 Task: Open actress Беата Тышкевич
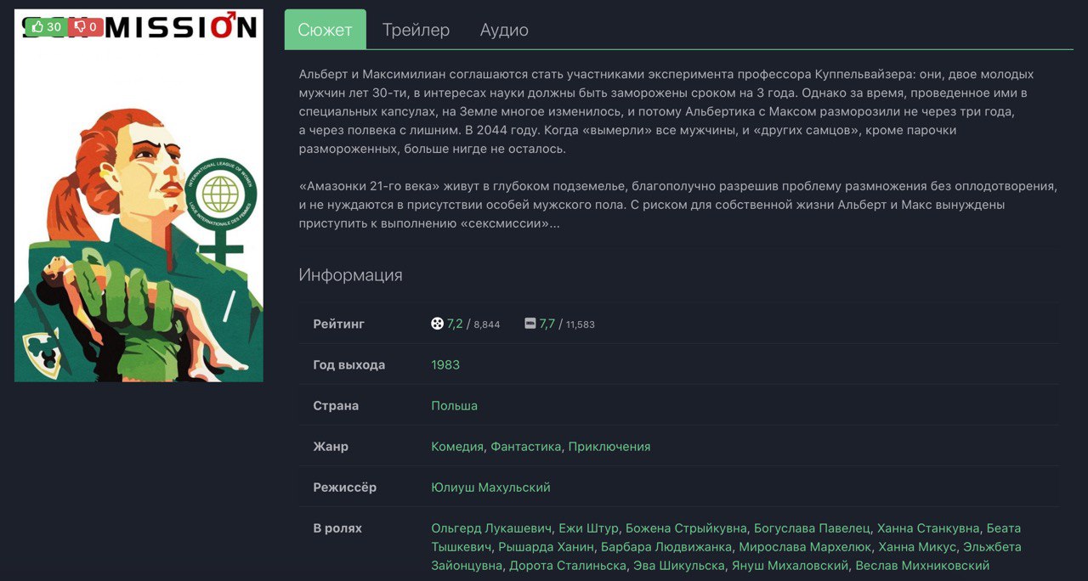tap(726, 538)
